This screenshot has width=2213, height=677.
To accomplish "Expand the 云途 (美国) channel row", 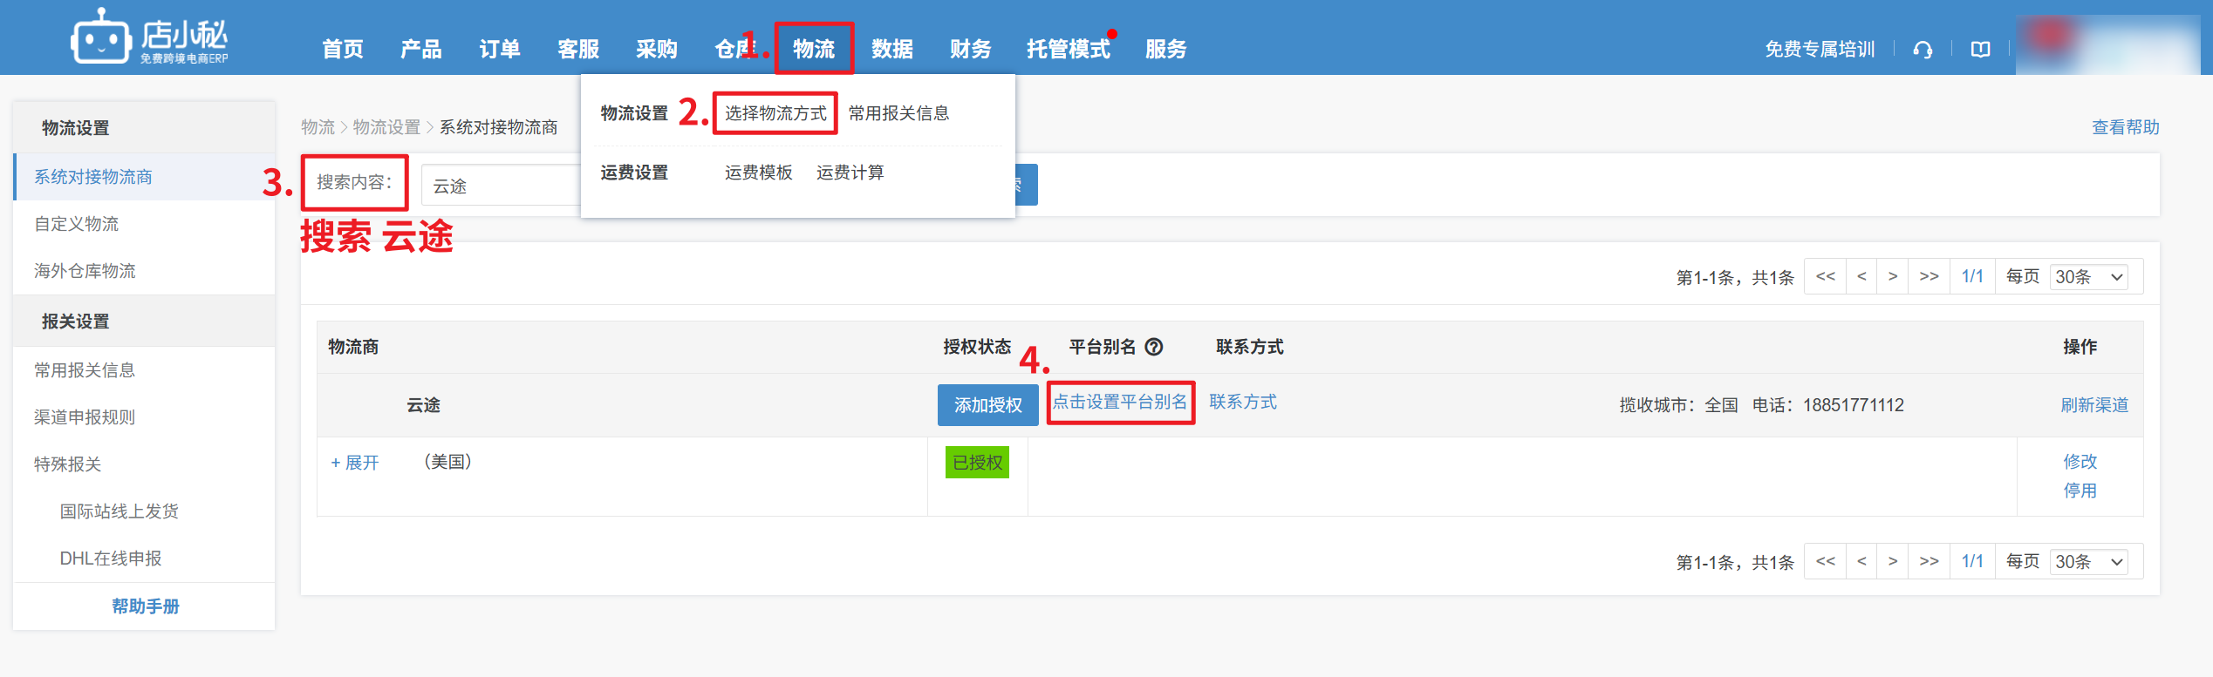I will [x=355, y=463].
